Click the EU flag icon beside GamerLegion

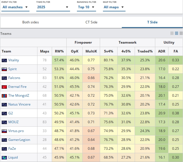click(x=4, y=140)
